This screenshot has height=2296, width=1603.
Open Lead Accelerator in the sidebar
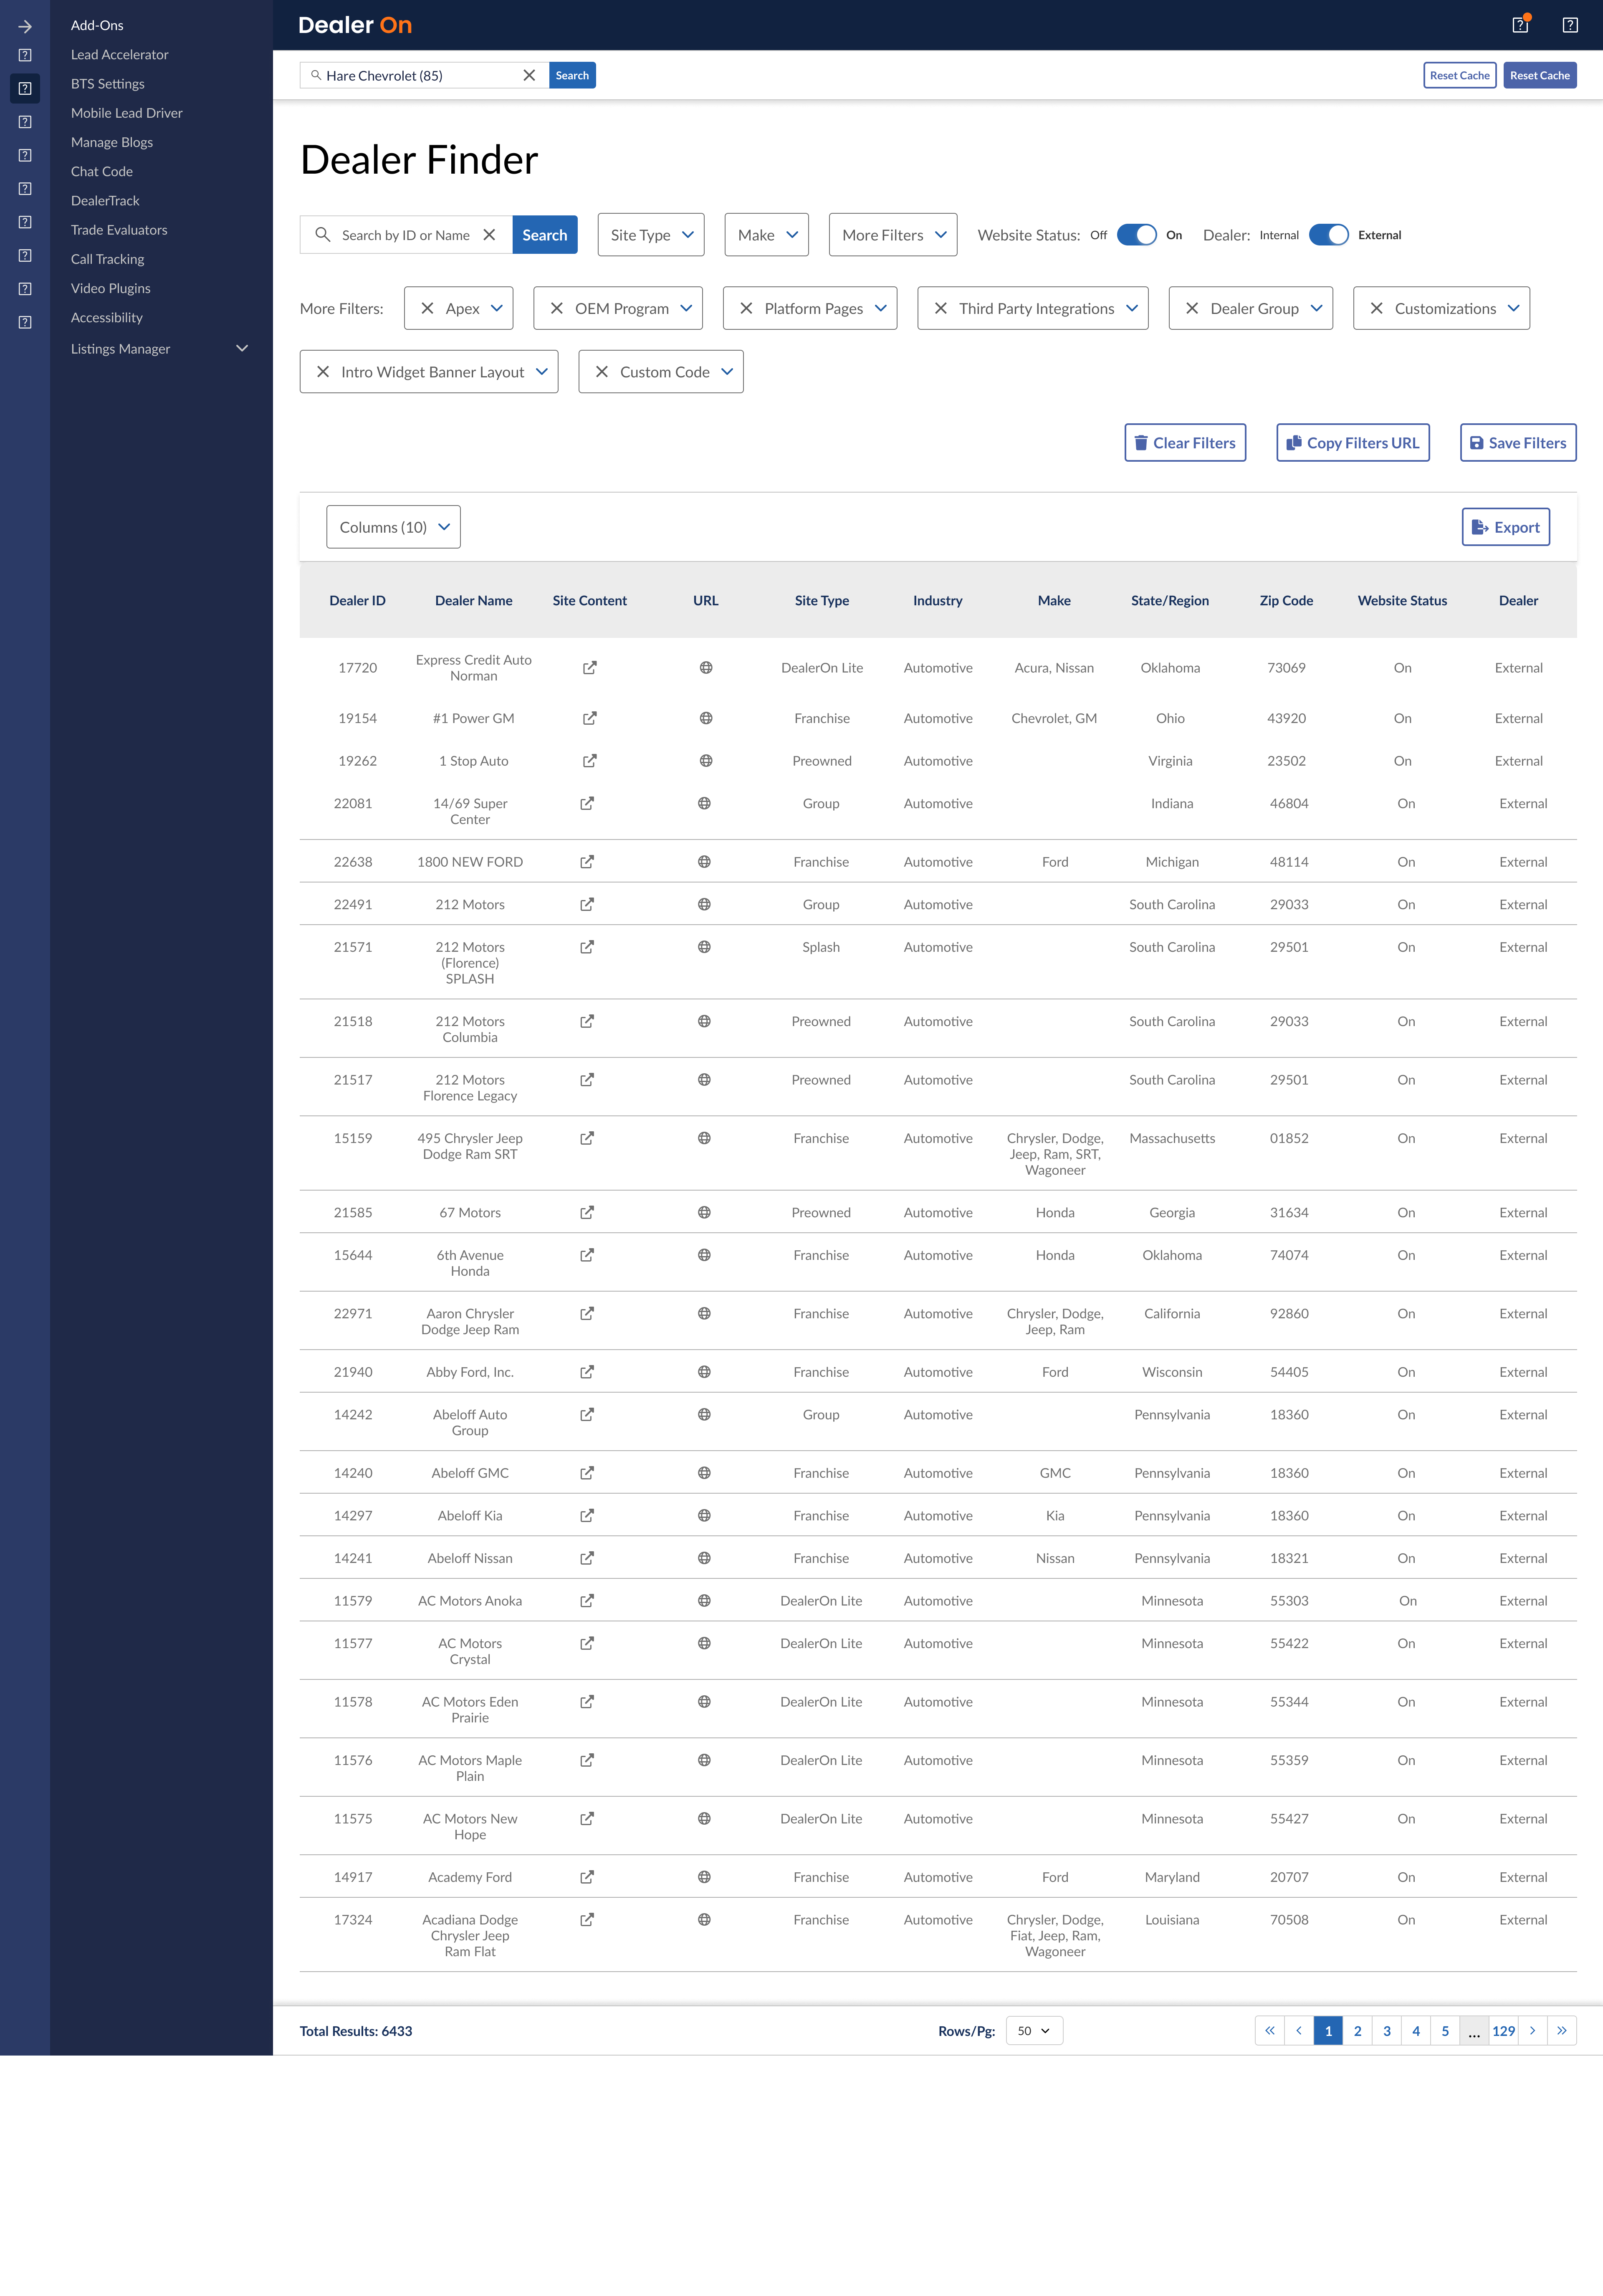tap(119, 55)
